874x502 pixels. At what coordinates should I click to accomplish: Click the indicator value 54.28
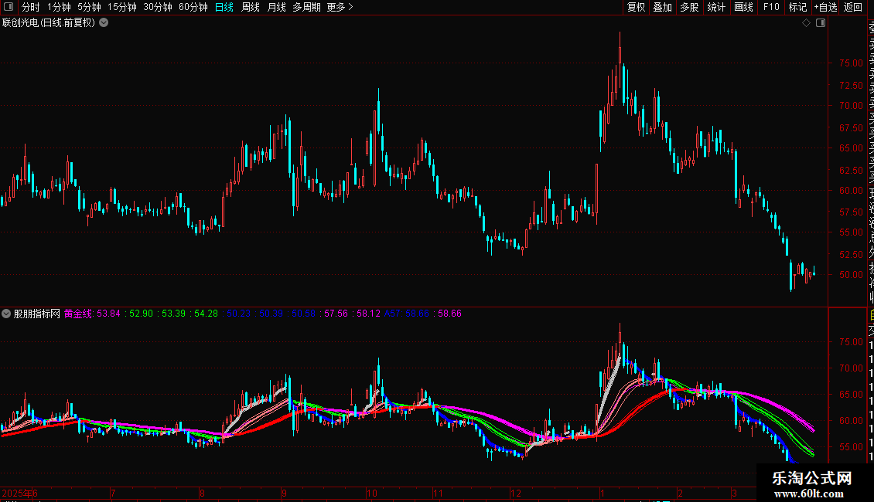206,314
